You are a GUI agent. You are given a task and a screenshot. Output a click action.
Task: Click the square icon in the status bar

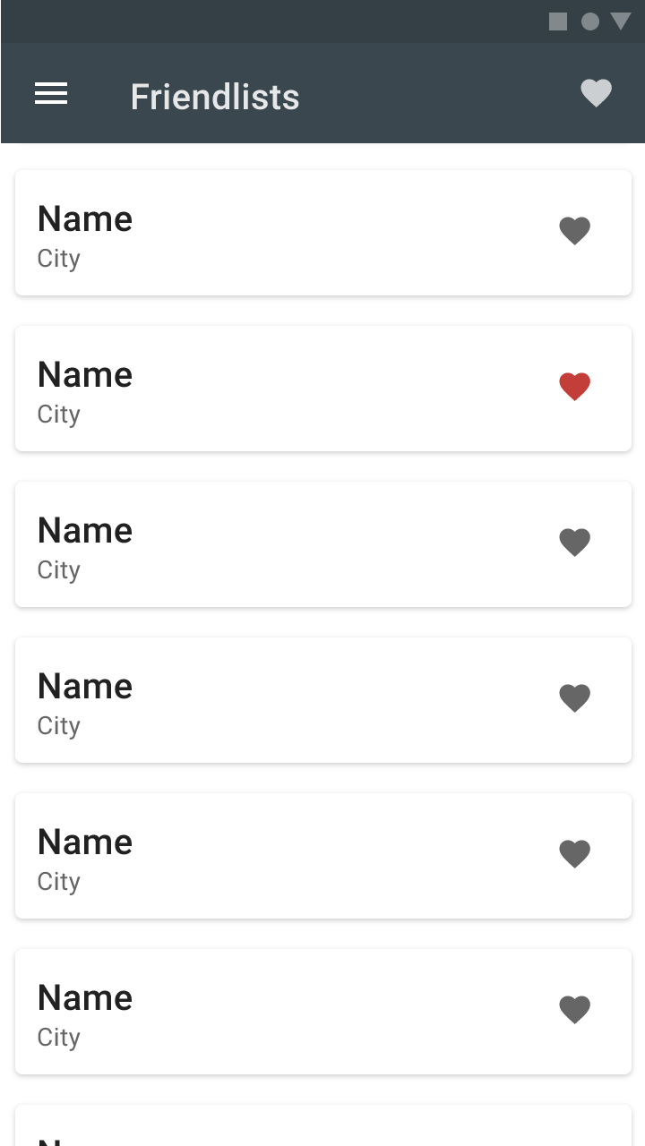[x=558, y=21]
